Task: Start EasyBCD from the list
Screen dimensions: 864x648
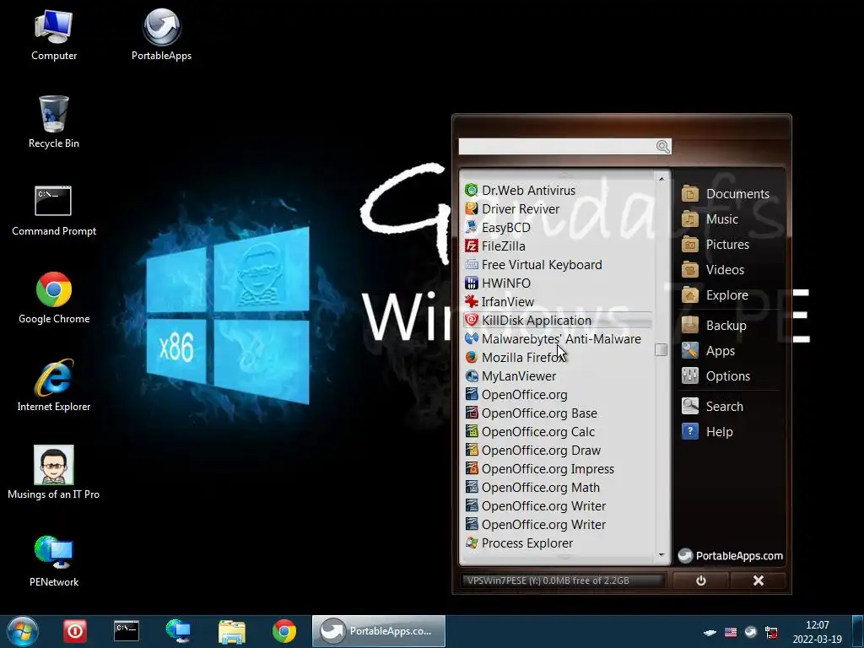Action: (498, 228)
